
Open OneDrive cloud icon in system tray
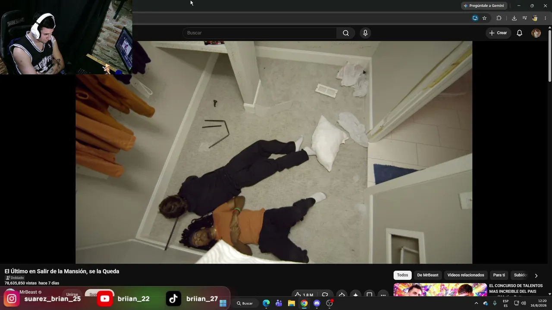coord(486,303)
